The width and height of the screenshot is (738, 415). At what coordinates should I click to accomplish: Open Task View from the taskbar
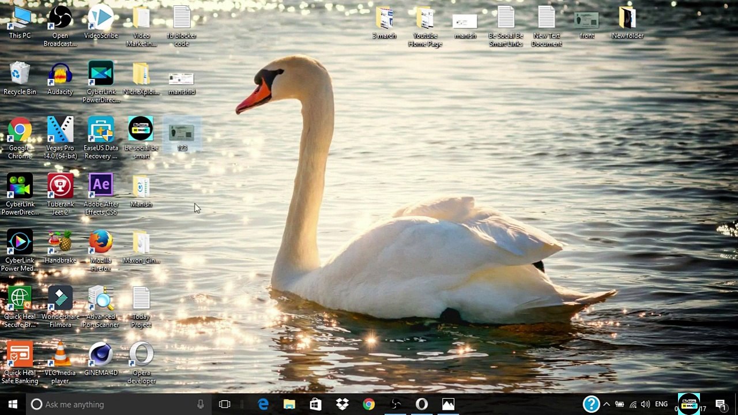click(225, 404)
